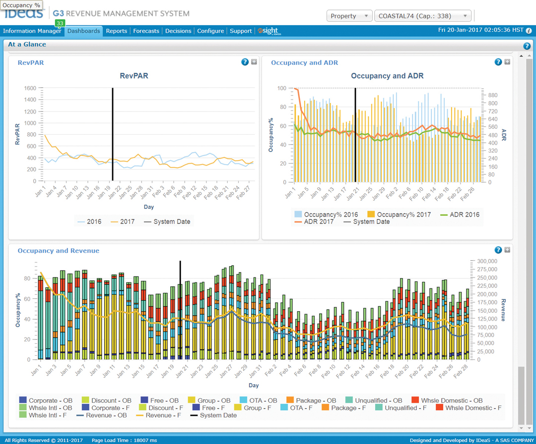Toggle System Date beside Revenue - F legend entry
Screen dimensions: 536x444
coord(213,415)
